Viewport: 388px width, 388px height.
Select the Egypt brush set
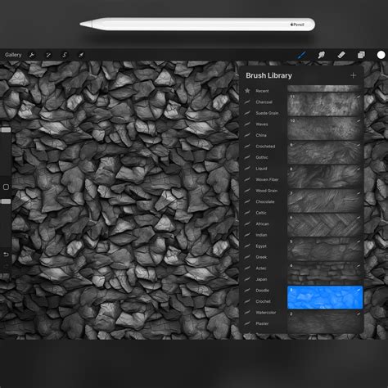pos(261,246)
